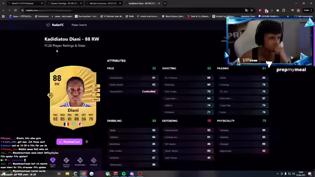Close the Kadidiatou Diani tab
The height and width of the screenshot is (177, 315).
tap(159, 3)
